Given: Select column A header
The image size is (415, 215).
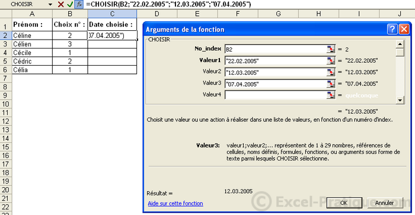Looking at the screenshot, I should point(32,14).
